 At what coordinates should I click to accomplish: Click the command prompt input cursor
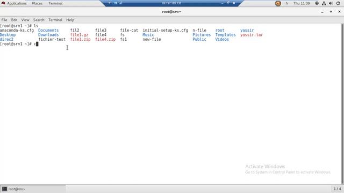click(37, 44)
